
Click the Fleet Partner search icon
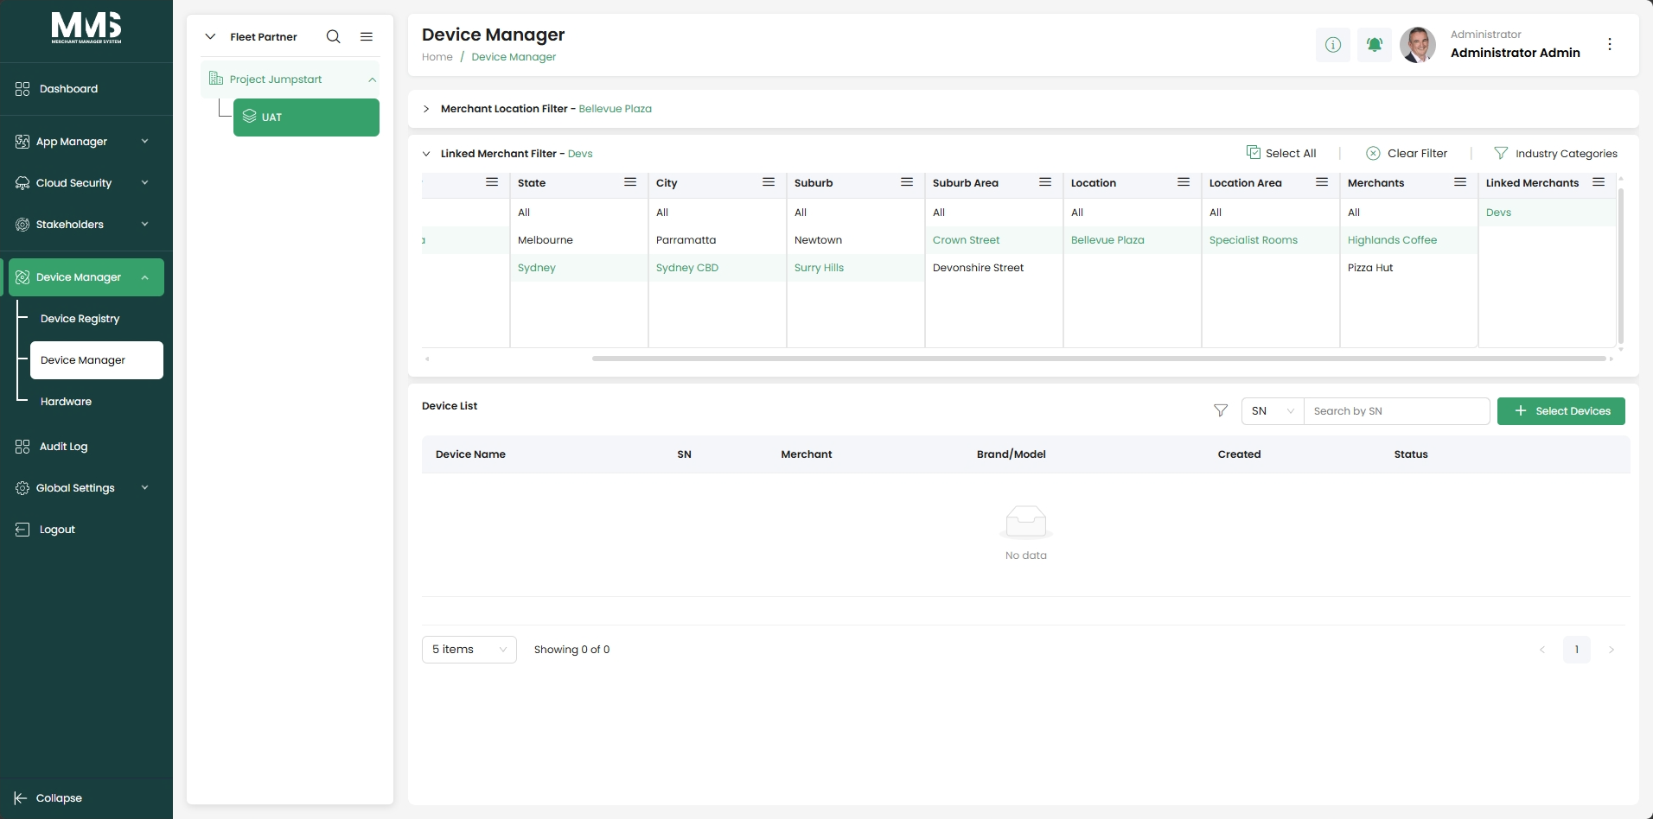point(333,36)
